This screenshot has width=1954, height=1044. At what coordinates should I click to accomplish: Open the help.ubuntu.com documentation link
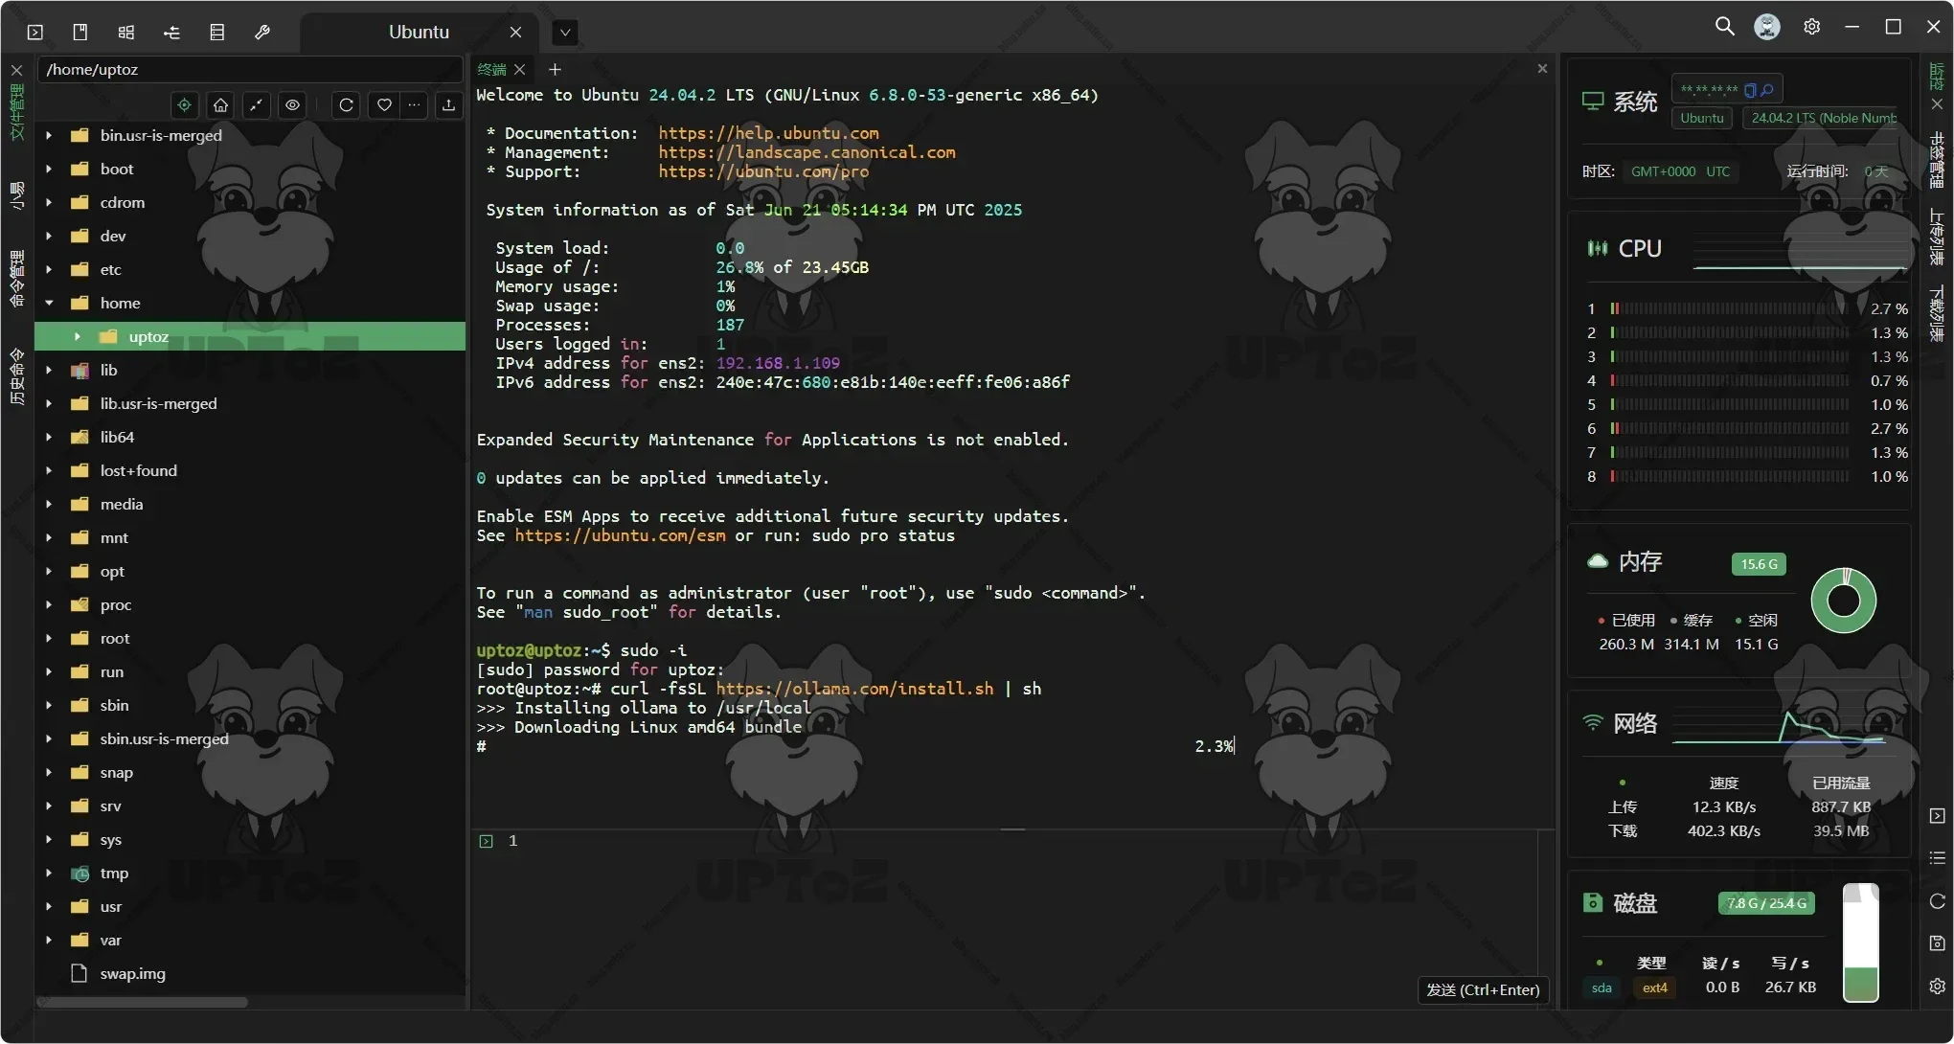coord(768,133)
